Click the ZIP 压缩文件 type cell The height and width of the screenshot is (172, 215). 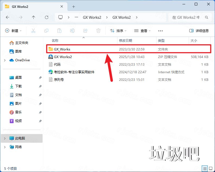click(168, 57)
